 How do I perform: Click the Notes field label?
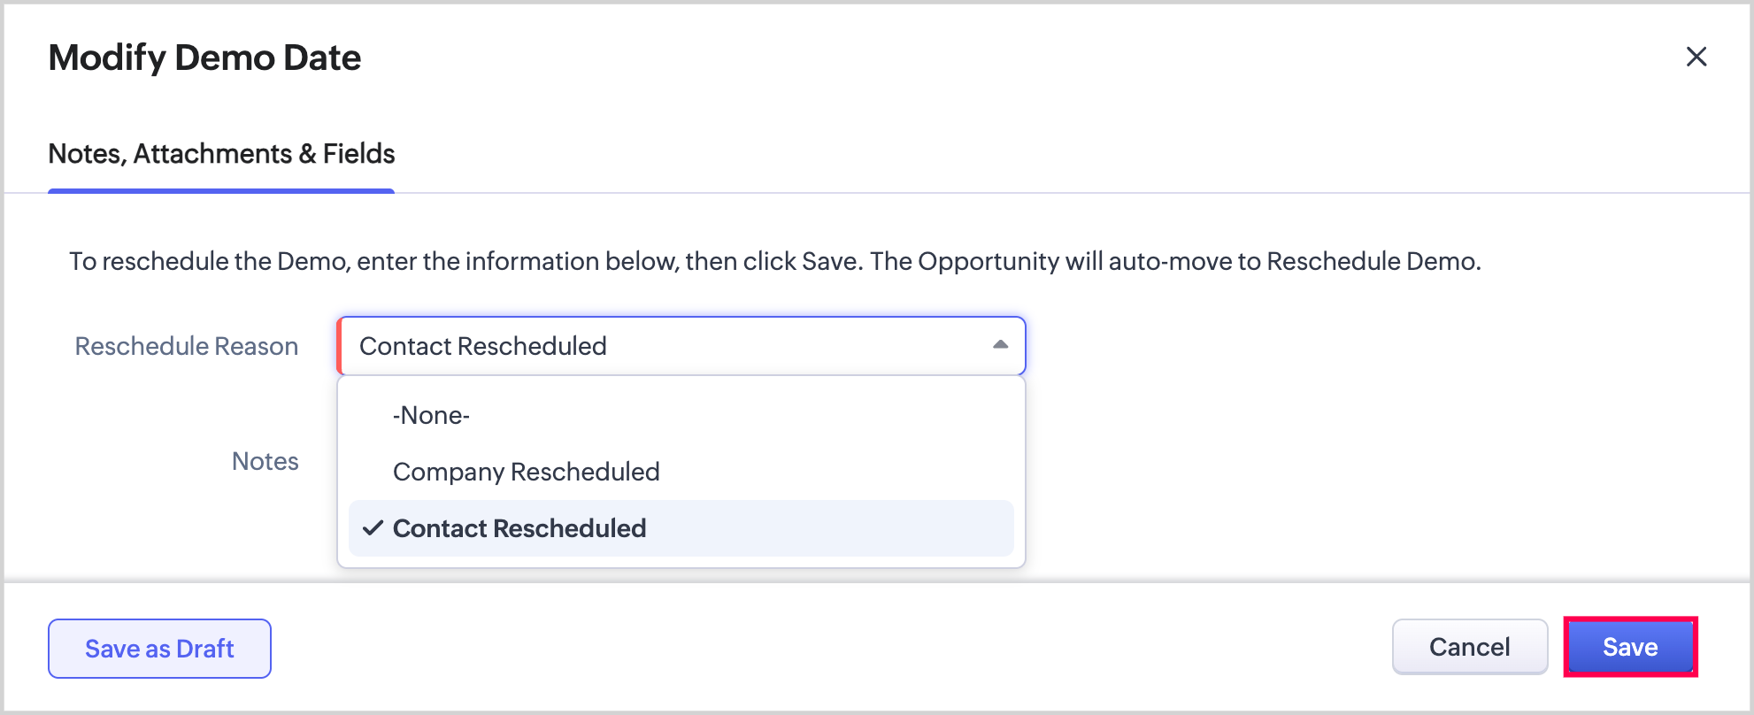265,461
